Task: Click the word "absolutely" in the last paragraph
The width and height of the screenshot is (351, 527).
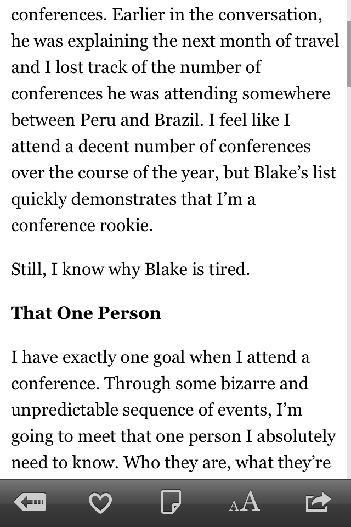Action: click(x=296, y=436)
